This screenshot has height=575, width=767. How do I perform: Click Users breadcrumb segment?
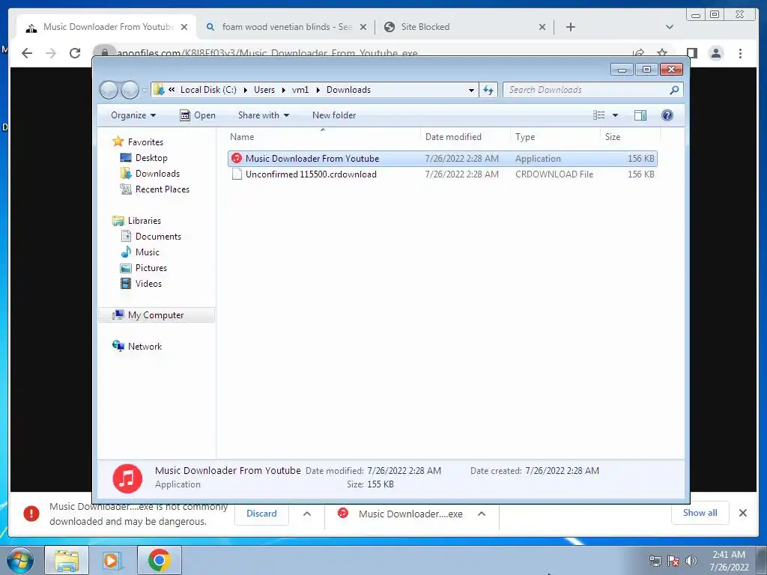pyautogui.click(x=264, y=90)
